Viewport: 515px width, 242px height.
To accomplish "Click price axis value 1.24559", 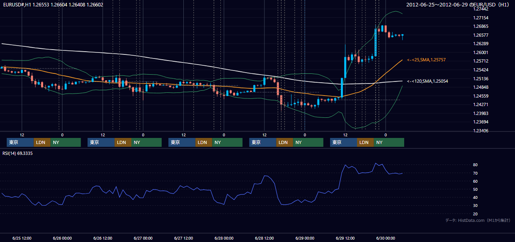I will [481, 96].
